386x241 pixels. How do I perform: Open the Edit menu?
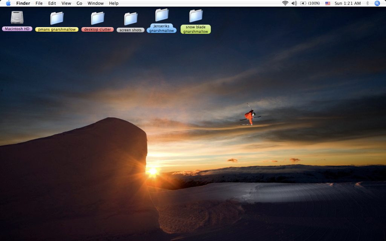52,3
